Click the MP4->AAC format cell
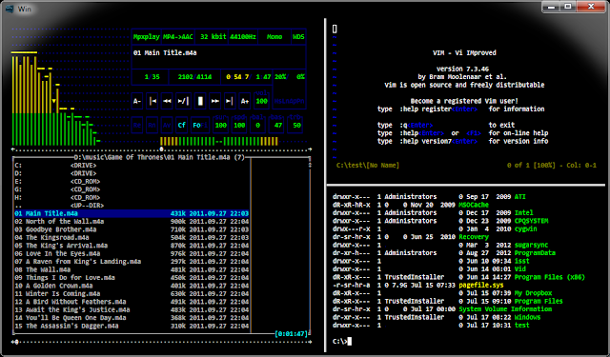This screenshot has height=357, width=610. pyautogui.click(x=178, y=37)
